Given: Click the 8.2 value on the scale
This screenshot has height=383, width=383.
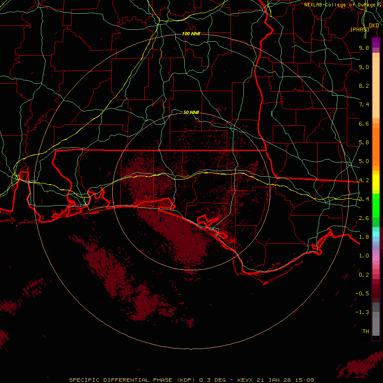Looking at the screenshot, I should coord(364,86).
